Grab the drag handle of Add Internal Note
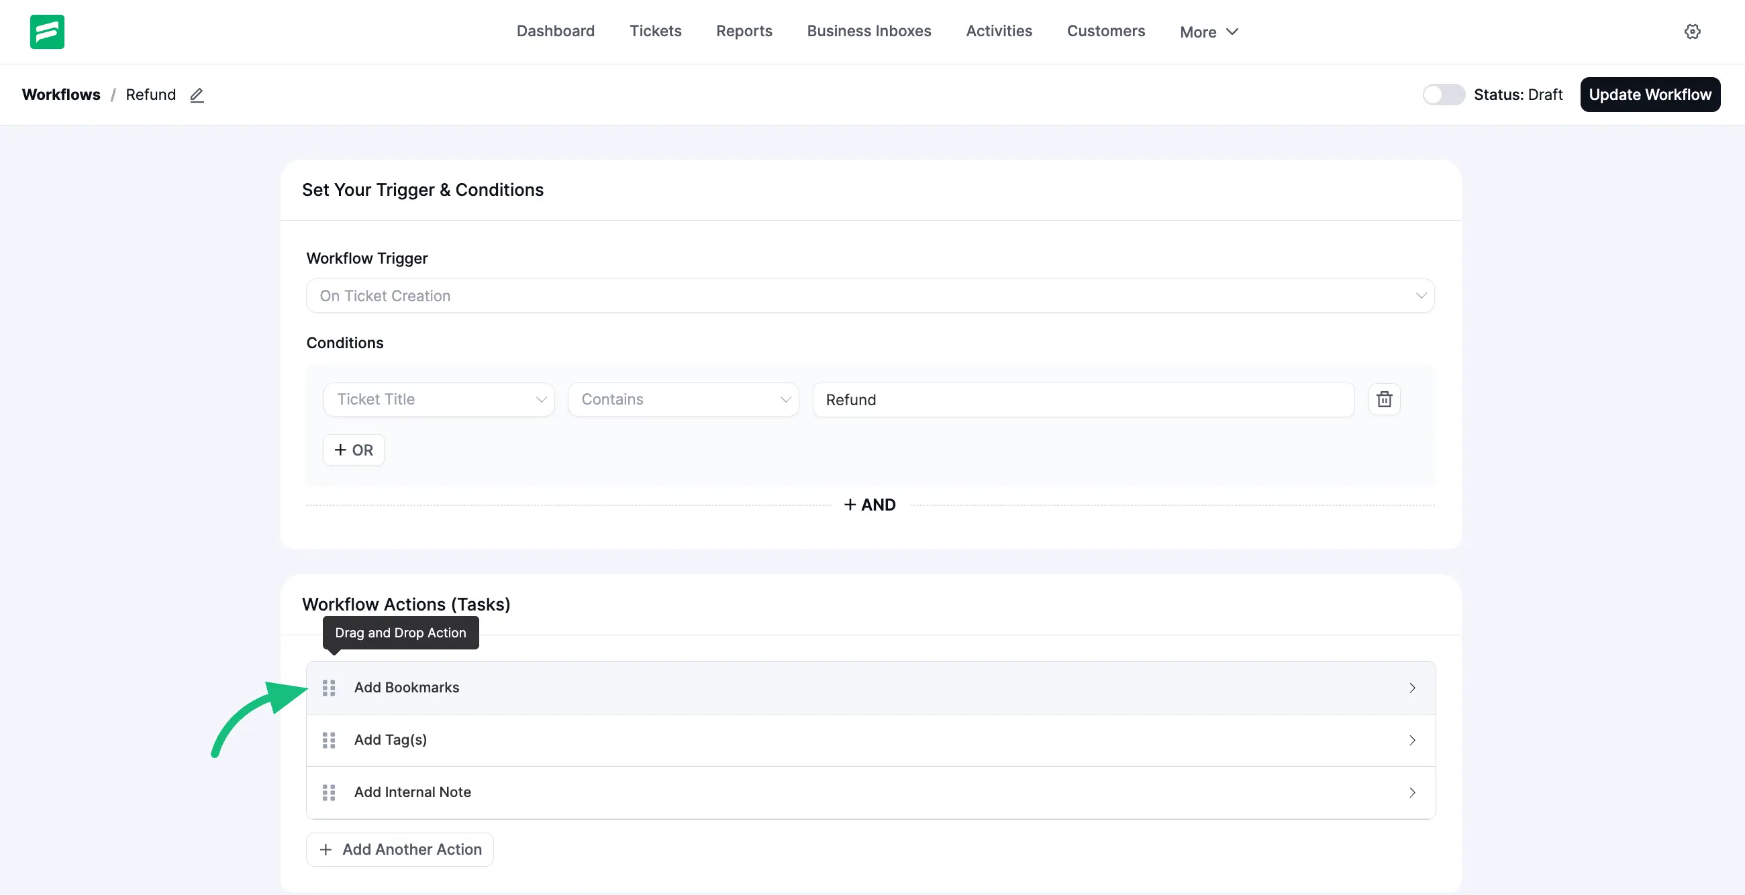This screenshot has height=895, width=1745. (x=330, y=792)
